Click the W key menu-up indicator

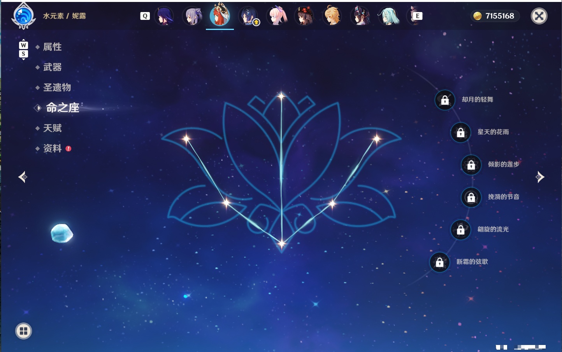pos(23,45)
